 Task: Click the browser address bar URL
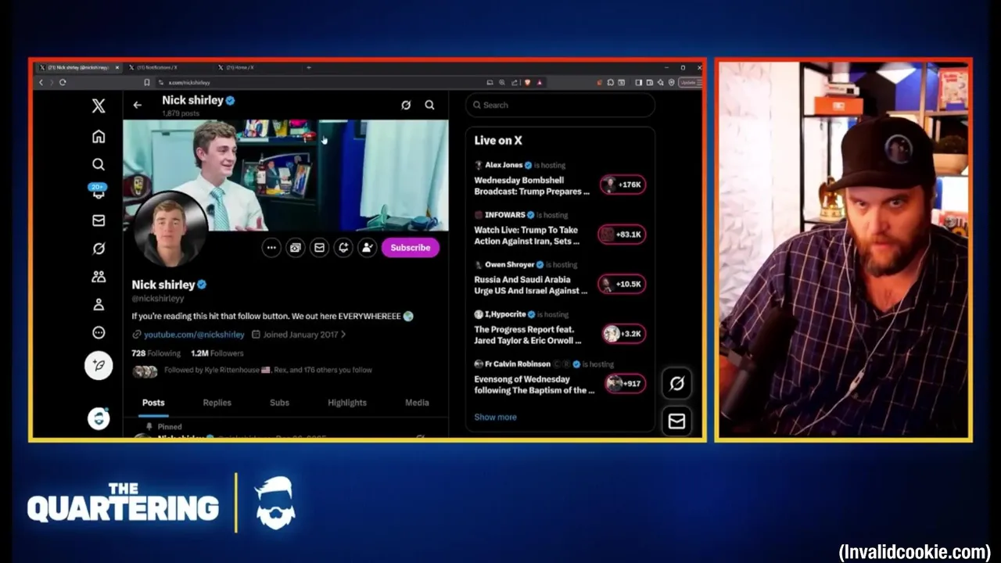coord(189,82)
